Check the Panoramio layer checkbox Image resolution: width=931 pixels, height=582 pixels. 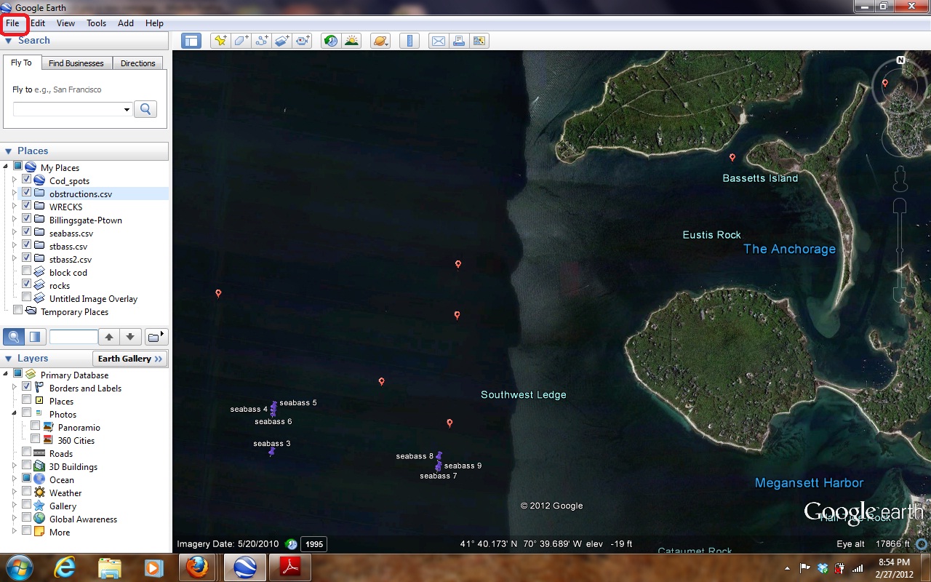tap(36, 426)
